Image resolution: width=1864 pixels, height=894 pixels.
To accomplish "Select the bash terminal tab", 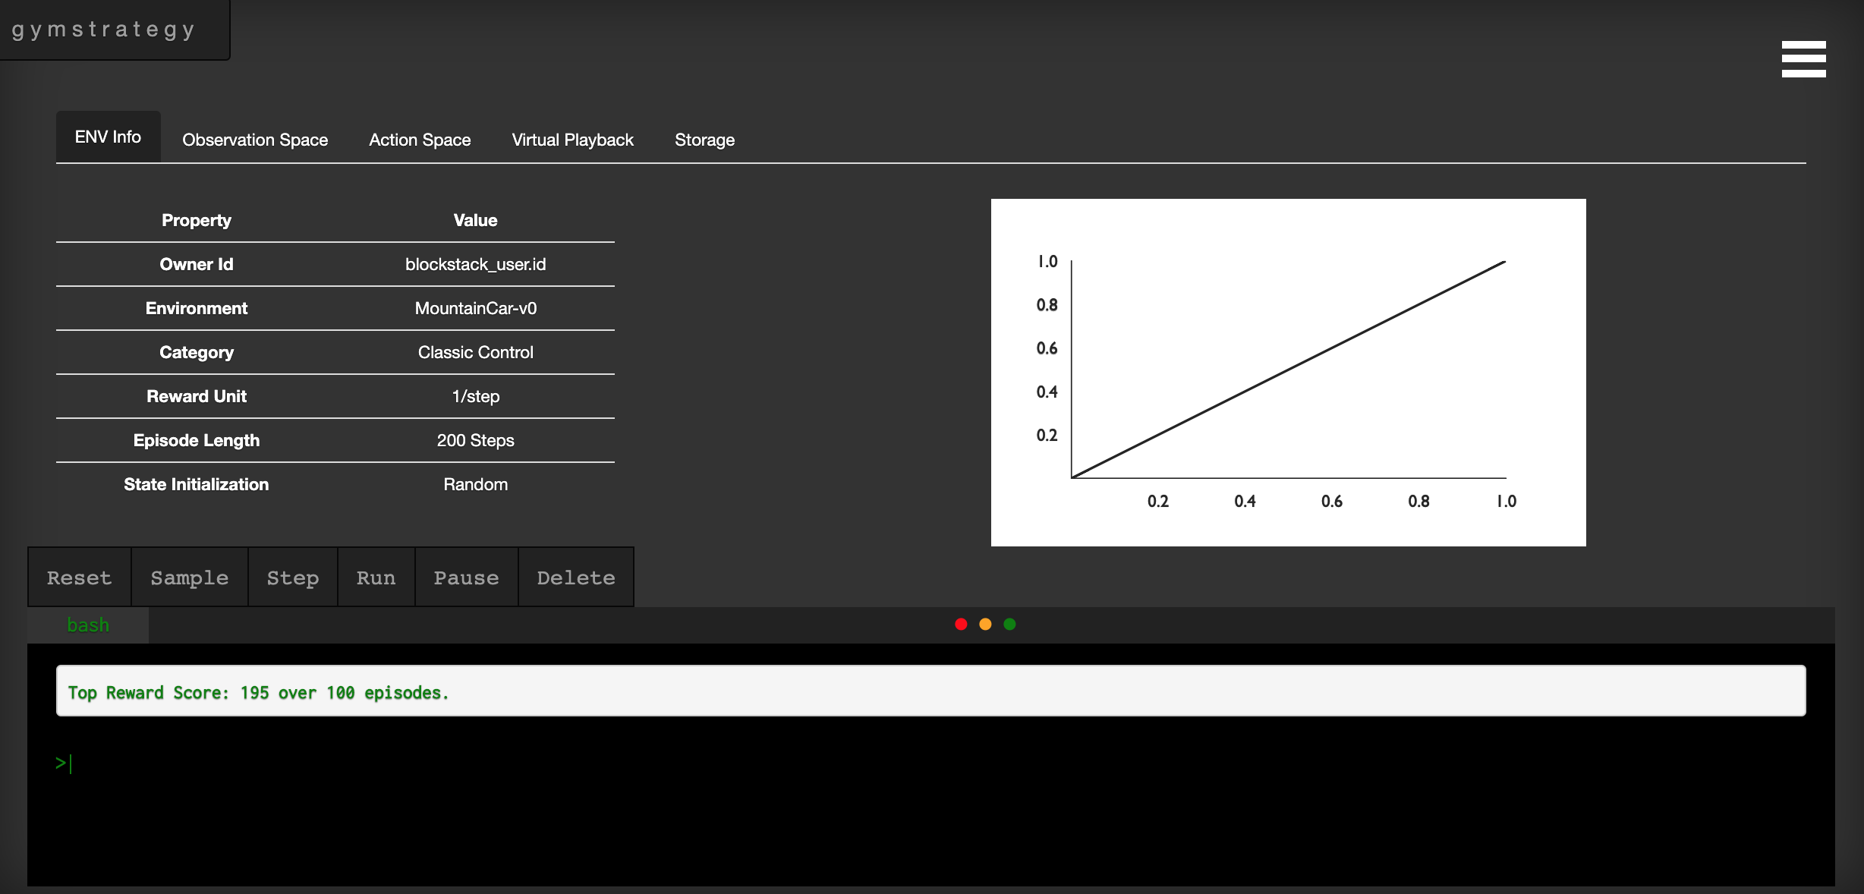I will tap(88, 625).
